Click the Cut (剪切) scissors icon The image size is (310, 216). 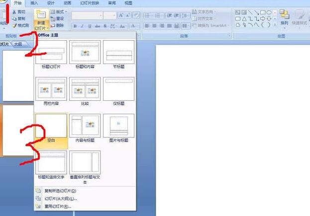click(x=14, y=12)
